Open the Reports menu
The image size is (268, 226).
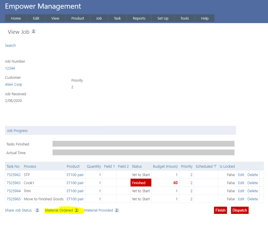[139, 18]
